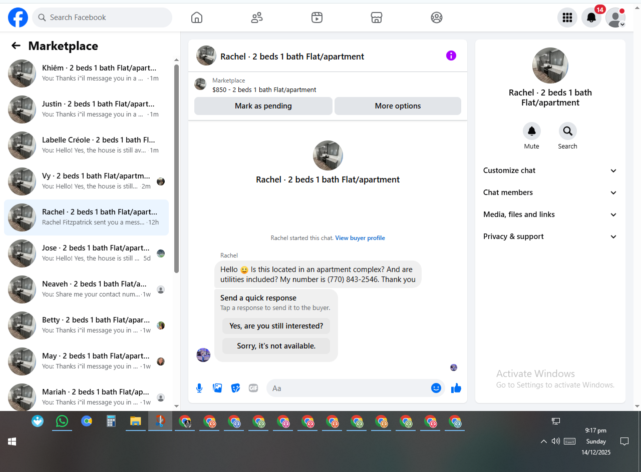Open View buyer profile link

360,238
